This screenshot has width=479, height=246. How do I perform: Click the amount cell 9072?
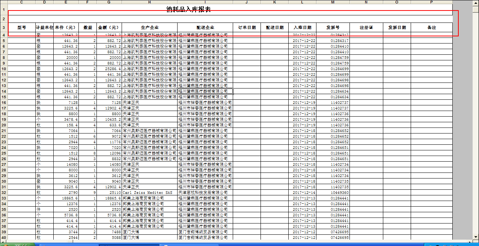(109, 136)
